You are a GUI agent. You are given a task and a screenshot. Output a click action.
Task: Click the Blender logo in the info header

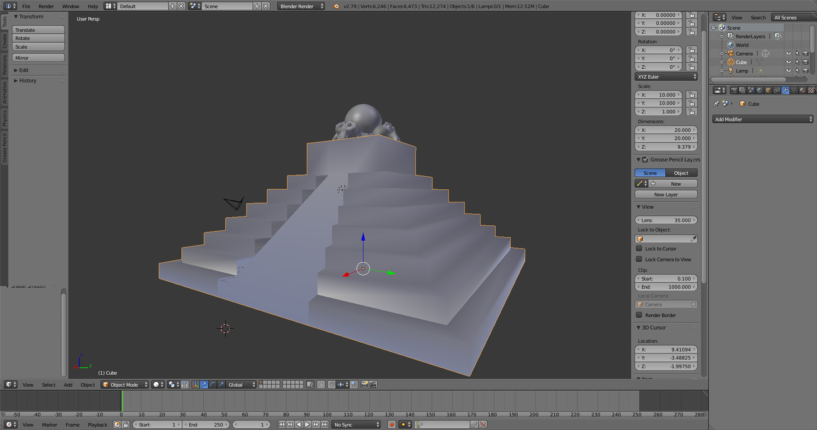(x=337, y=6)
